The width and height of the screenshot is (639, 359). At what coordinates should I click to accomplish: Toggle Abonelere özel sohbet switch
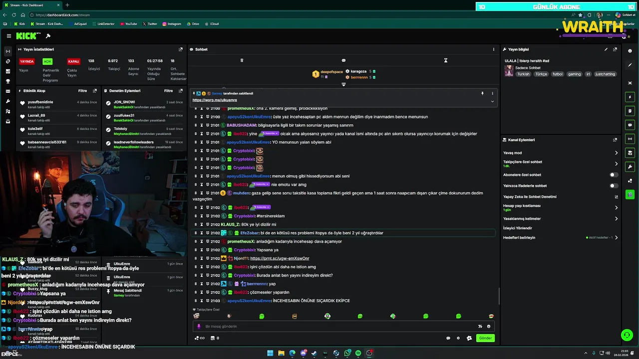point(614,175)
